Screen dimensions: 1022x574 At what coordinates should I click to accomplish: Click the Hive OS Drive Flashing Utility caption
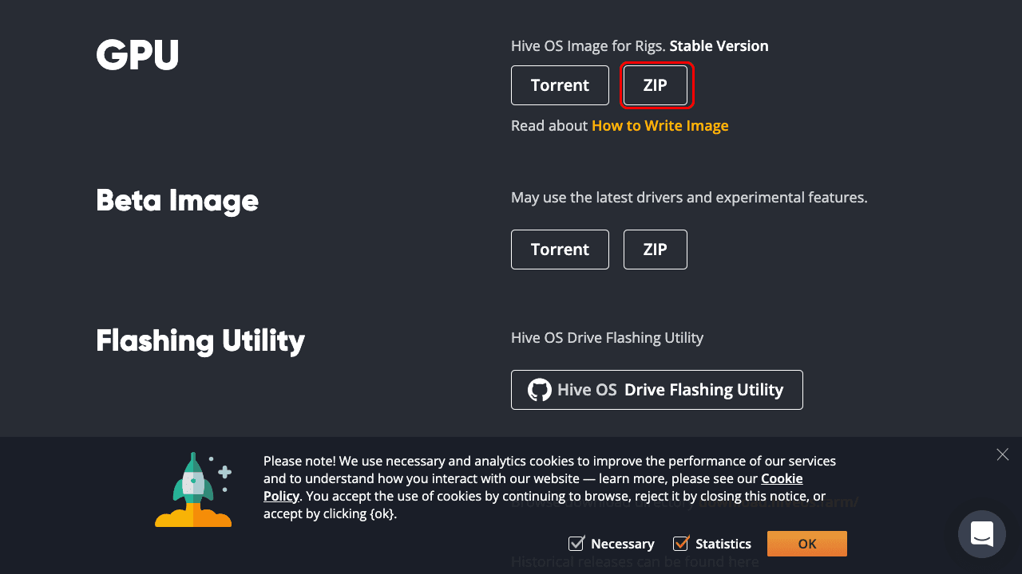[607, 338]
